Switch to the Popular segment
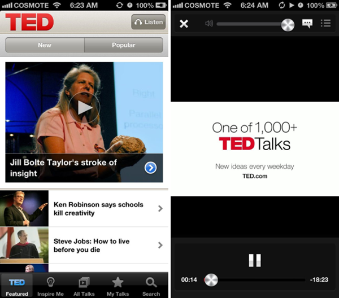This screenshot has width=339, height=298. [123, 45]
